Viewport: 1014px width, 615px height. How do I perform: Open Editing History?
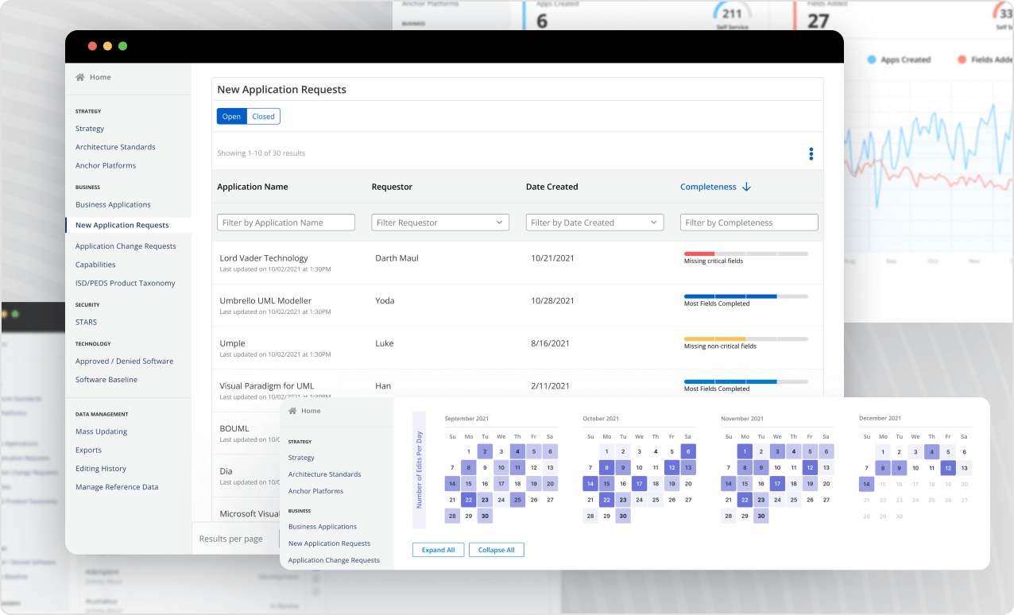point(101,468)
